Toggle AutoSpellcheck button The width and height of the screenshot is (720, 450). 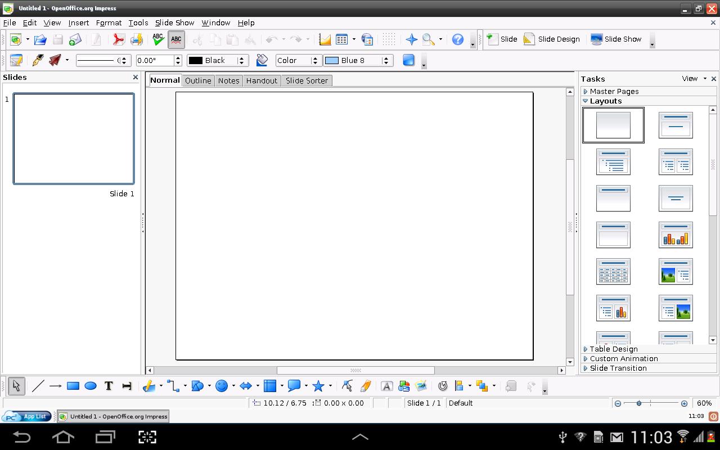pyautogui.click(x=176, y=39)
